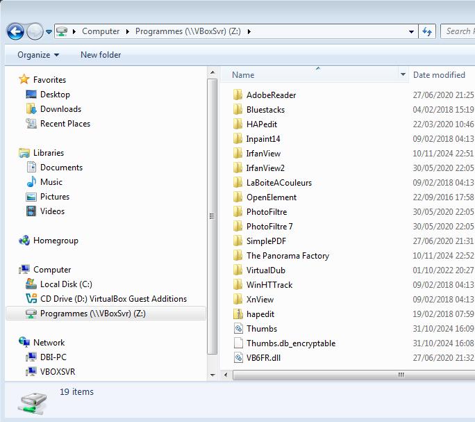Click into the Search input field
Screen dimensions: 475x422
click(458, 31)
